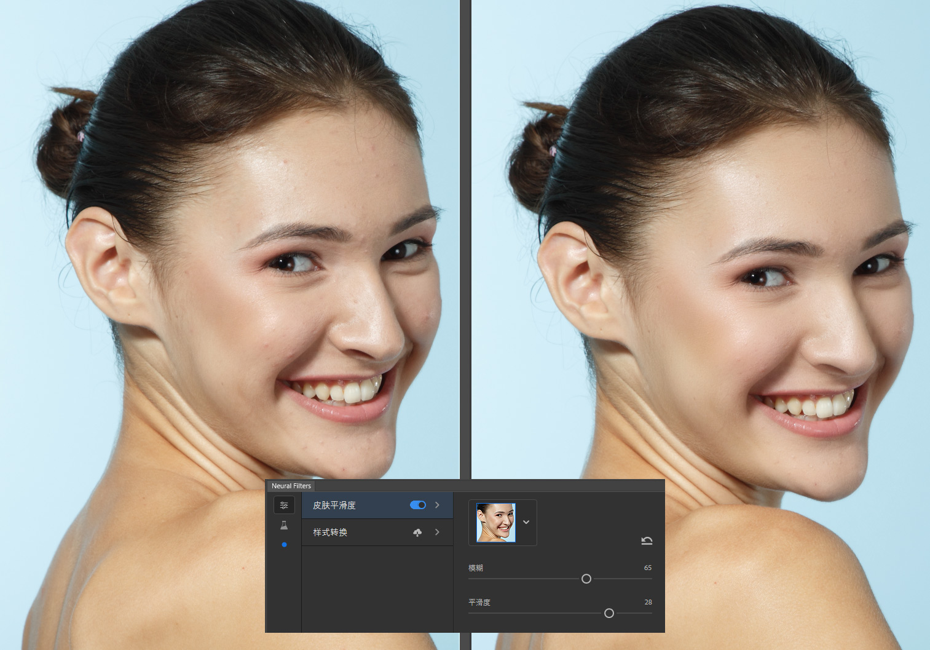Open the face selection dropdown arrow
The width and height of the screenshot is (930, 650).
coord(526,522)
